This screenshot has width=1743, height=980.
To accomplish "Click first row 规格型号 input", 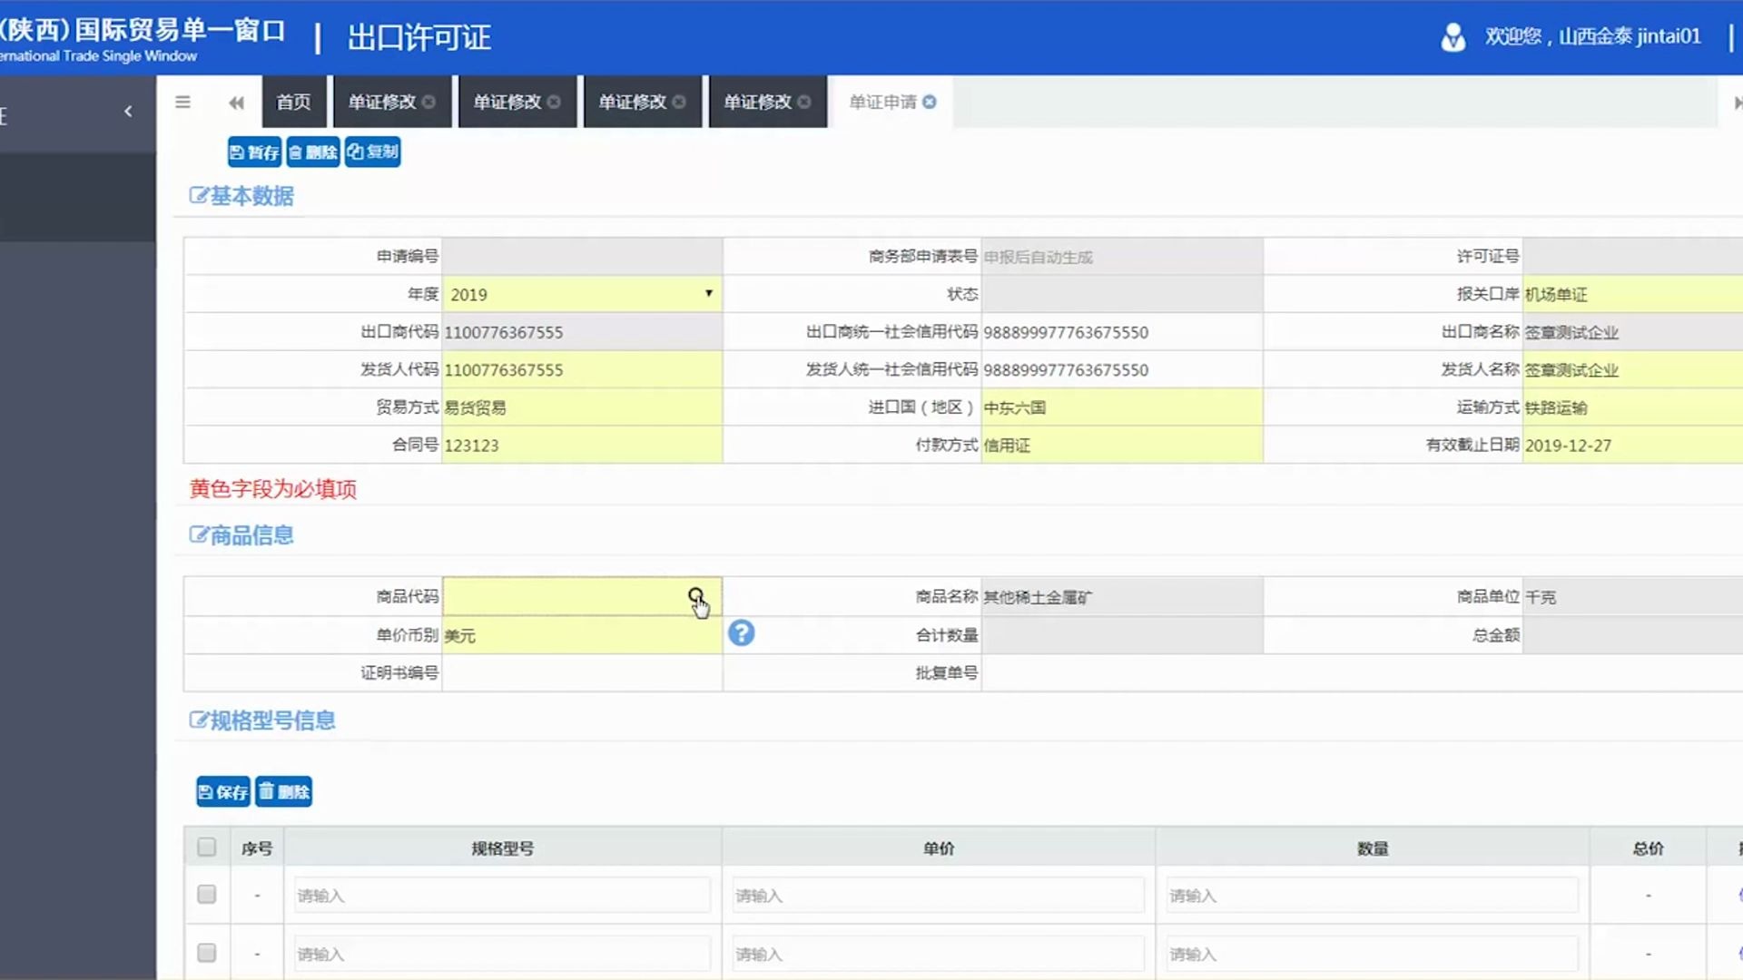I will [x=502, y=895].
